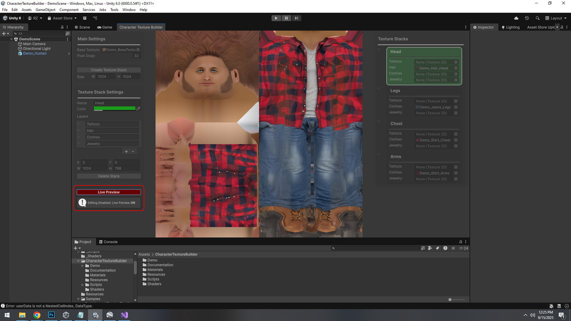The height and width of the screenshot is (321, 571).
Task: Click the Delete Stack button
Action: [x=108, y=176]
